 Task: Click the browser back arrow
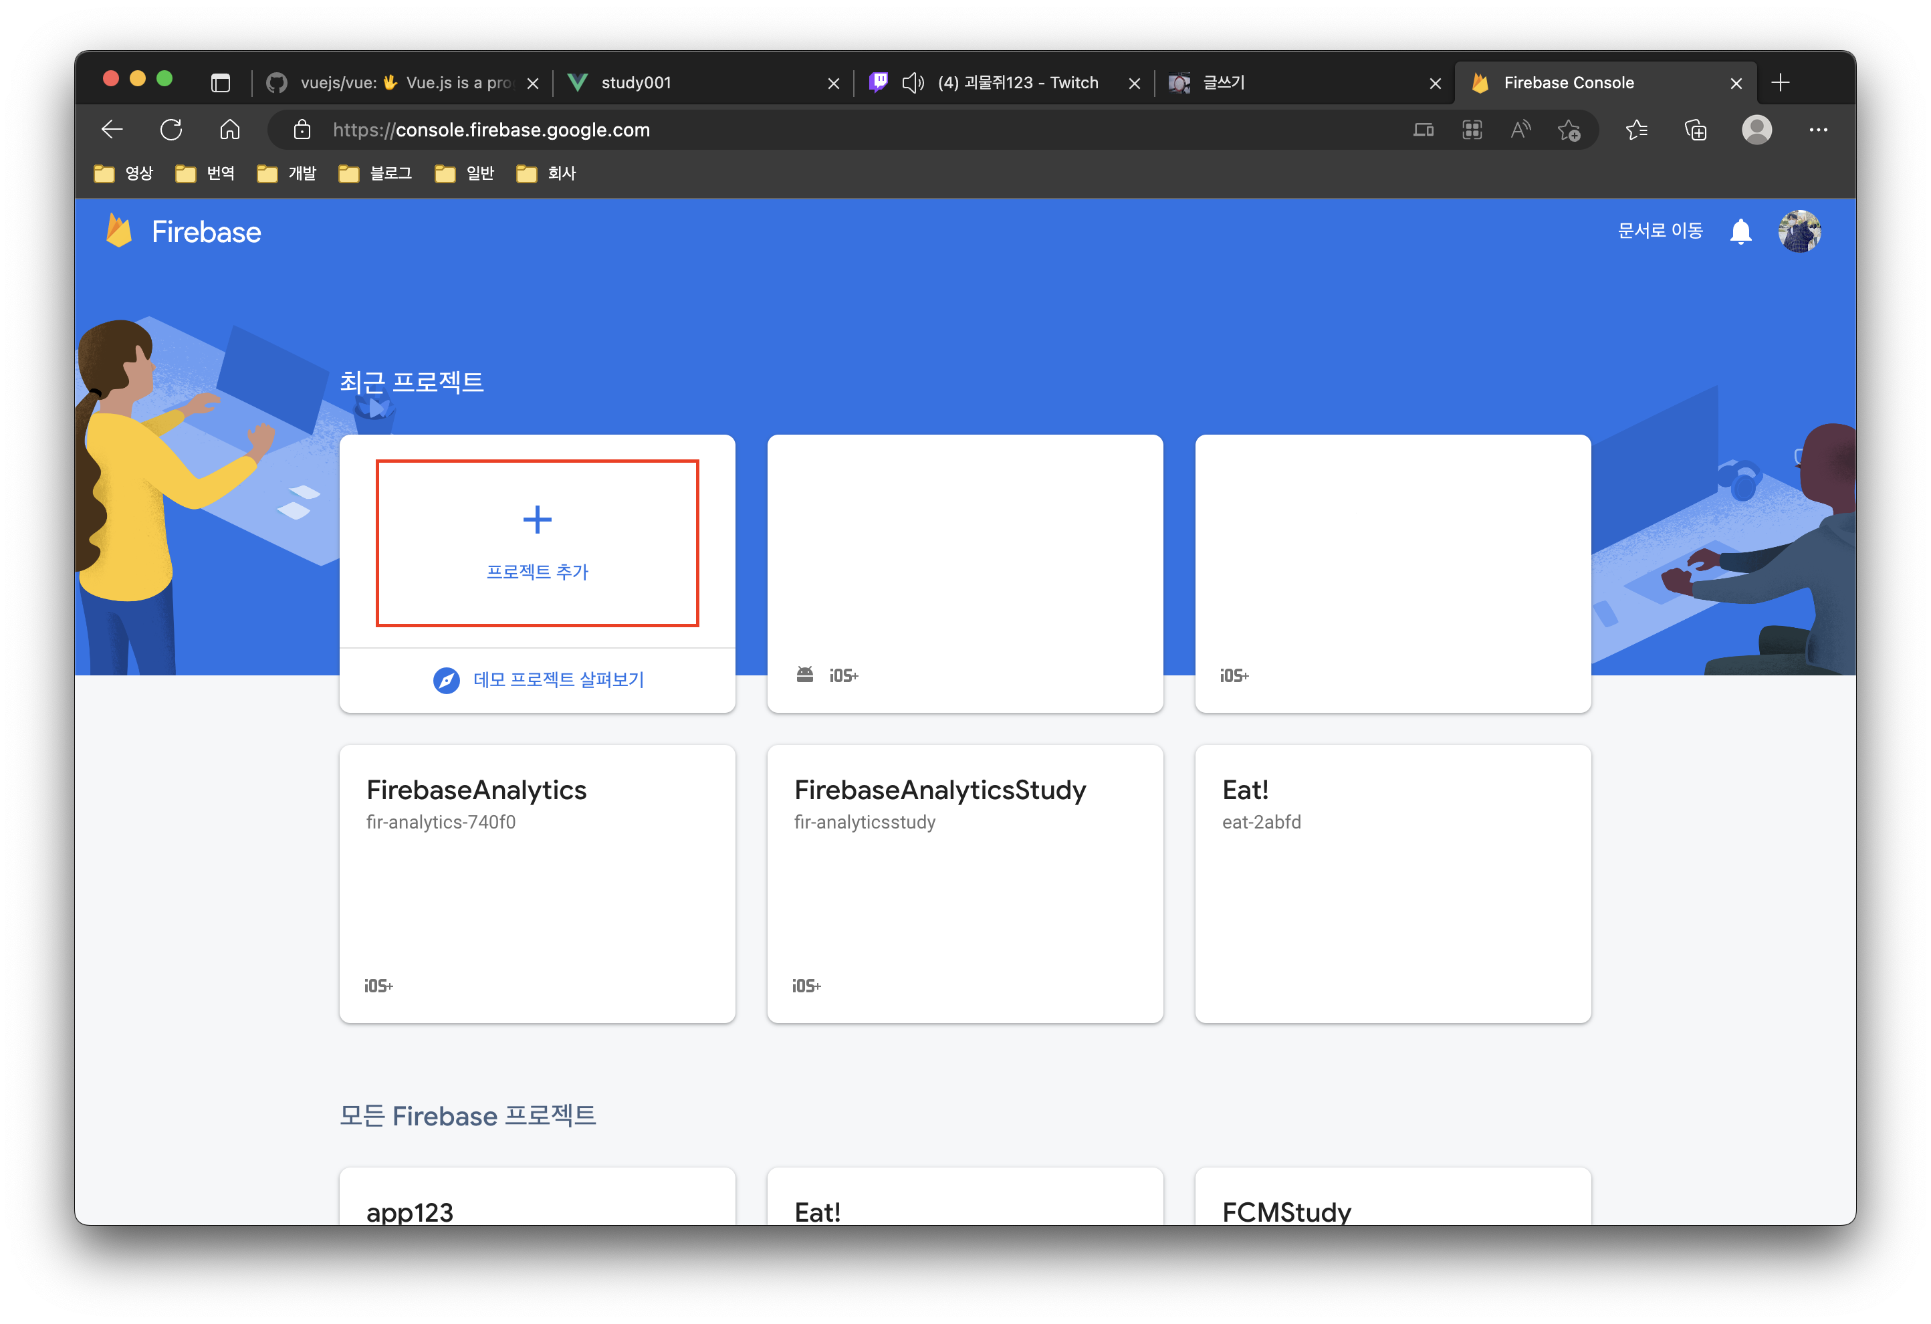coord(112,130)
